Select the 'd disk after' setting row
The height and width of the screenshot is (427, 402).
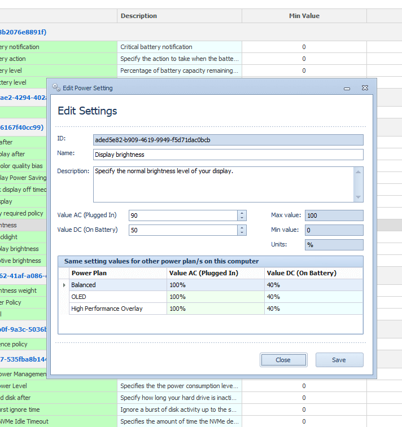(59, 398)
